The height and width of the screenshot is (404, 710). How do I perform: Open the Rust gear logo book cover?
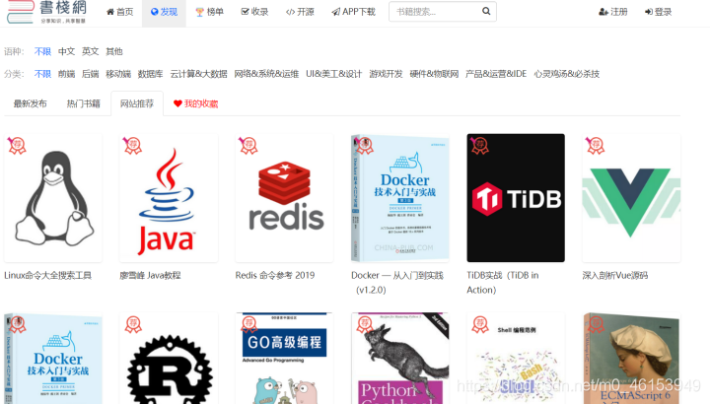pos(169,358)
